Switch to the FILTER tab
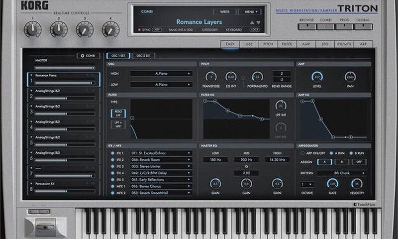The width and height of the screenshot is (398, 239). coord(287,44)
